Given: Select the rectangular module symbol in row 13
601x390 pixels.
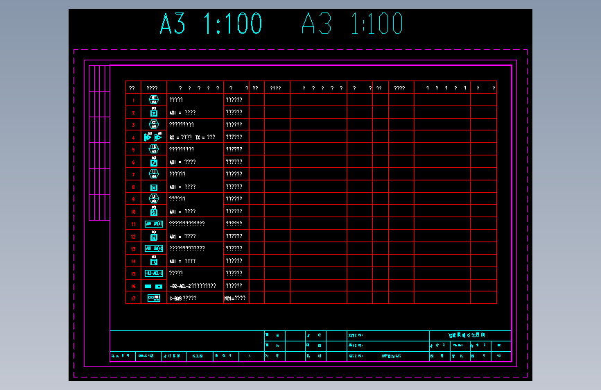Looking at the screenshot, I should (154, 248).
